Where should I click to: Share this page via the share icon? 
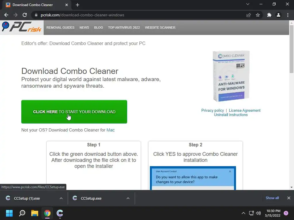(x=249, y=15)
